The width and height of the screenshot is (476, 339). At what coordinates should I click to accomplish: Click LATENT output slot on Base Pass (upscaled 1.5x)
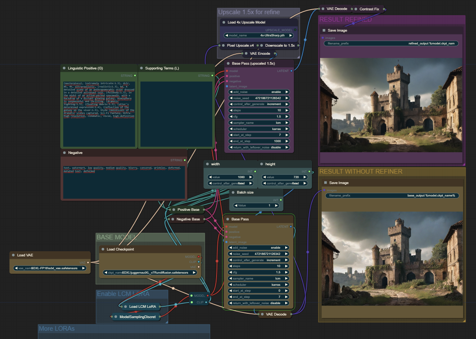click(291, 71)
